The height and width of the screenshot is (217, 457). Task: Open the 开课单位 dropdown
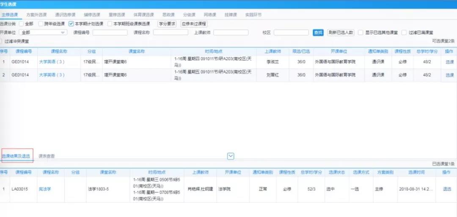[x=43, y=33]
